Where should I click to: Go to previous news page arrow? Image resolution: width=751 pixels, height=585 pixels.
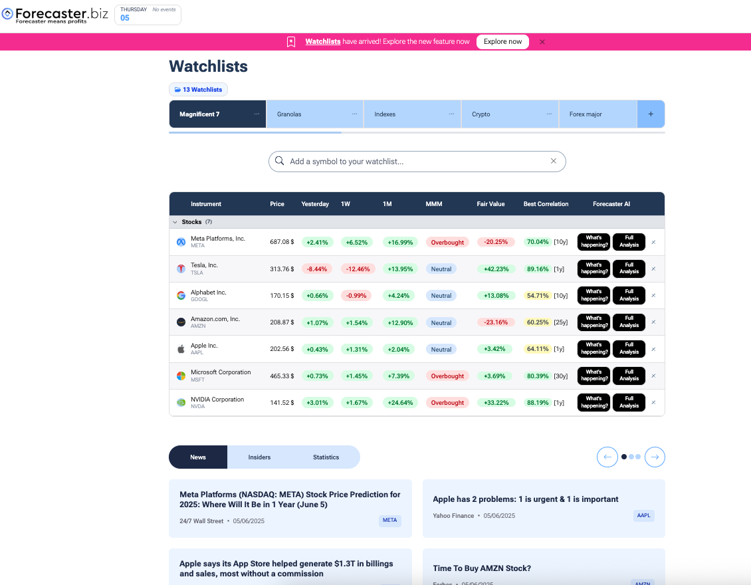click(x=607, y=457)
